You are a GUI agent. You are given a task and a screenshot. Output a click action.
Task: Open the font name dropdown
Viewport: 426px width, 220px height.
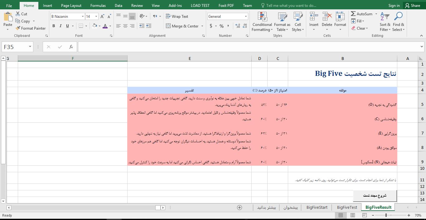83,17
